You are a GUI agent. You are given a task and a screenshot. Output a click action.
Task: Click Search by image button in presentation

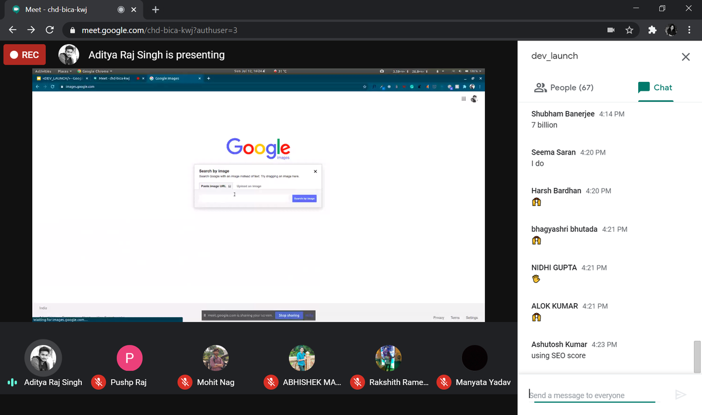click(304, 198)
